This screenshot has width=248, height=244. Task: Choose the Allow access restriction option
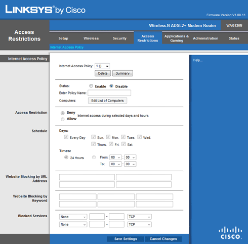point(63,119)
